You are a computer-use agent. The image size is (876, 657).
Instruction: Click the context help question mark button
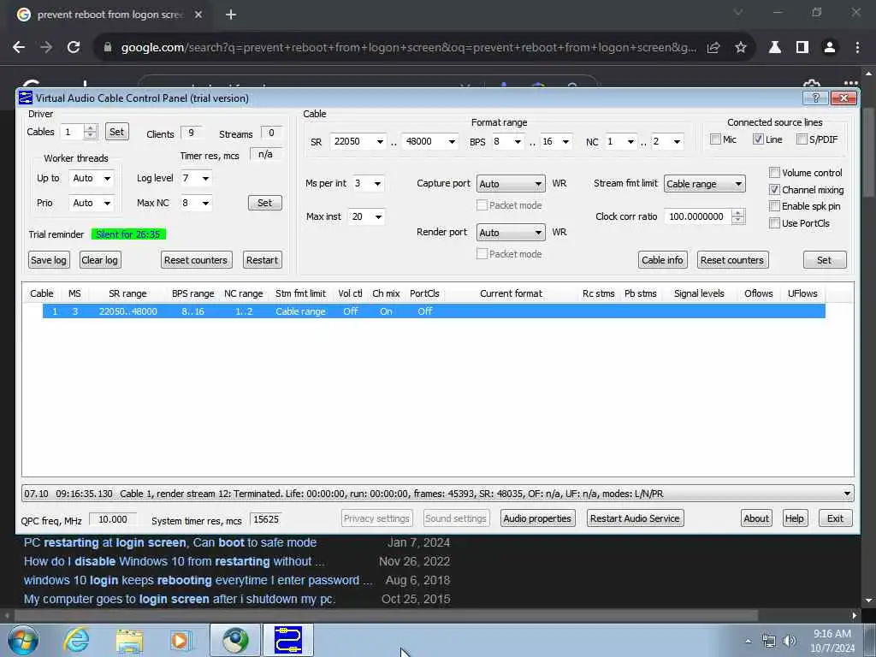tap(815, 98)
